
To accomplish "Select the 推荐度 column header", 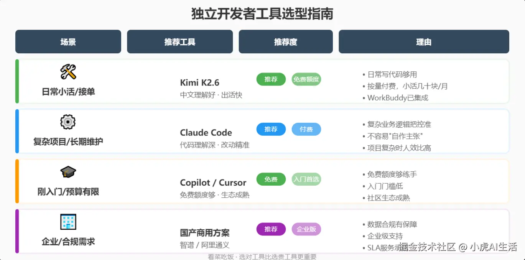I will point(286,42).
